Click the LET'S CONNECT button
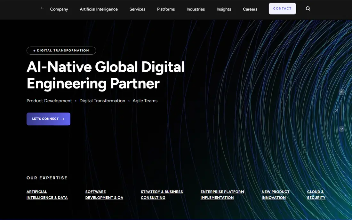This screenshot has width=352, height=220. 48,119
